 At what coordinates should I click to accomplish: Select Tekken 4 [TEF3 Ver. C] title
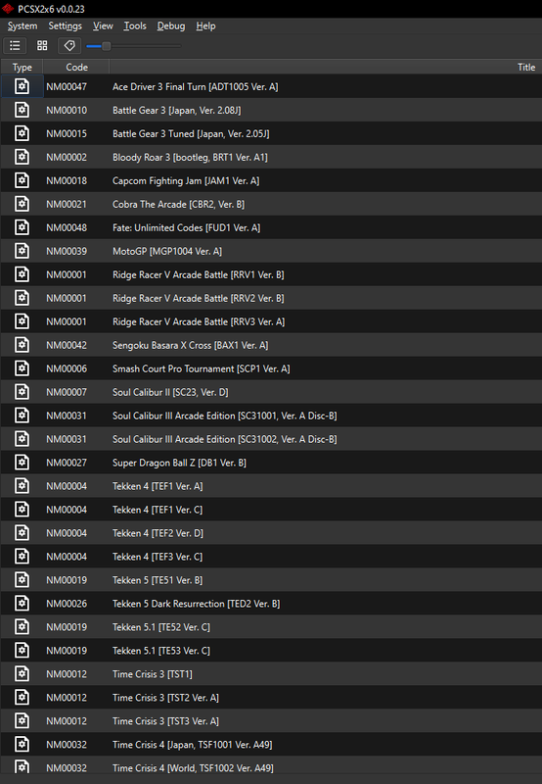click(158, 557)
